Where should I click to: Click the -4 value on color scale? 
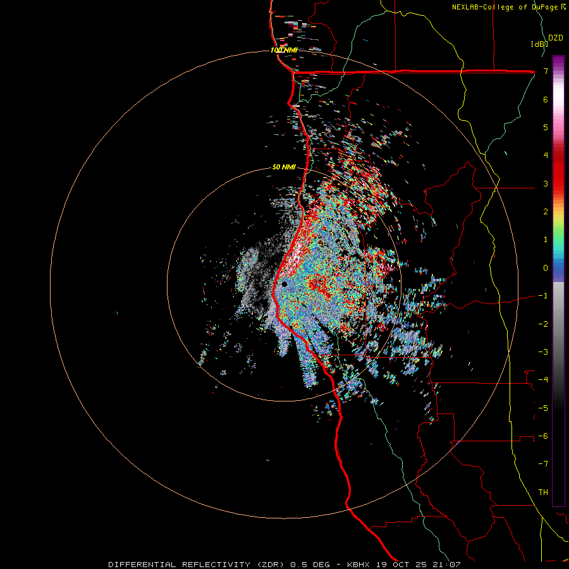coord(543,380)
